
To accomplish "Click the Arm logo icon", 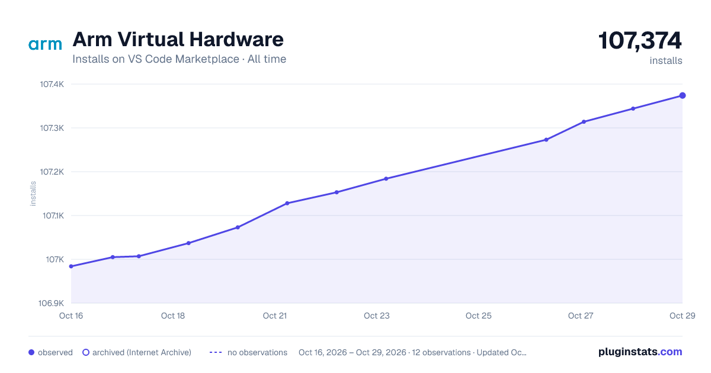I will [x=45, y=44].
